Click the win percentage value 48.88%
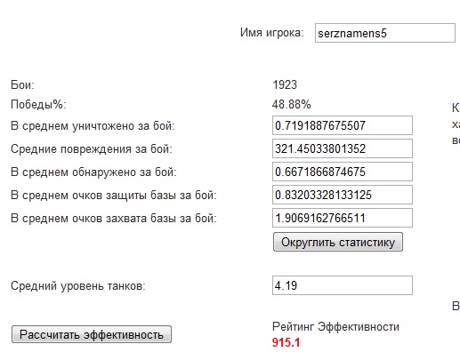This screenshot has width=460, height=360. 292,104
